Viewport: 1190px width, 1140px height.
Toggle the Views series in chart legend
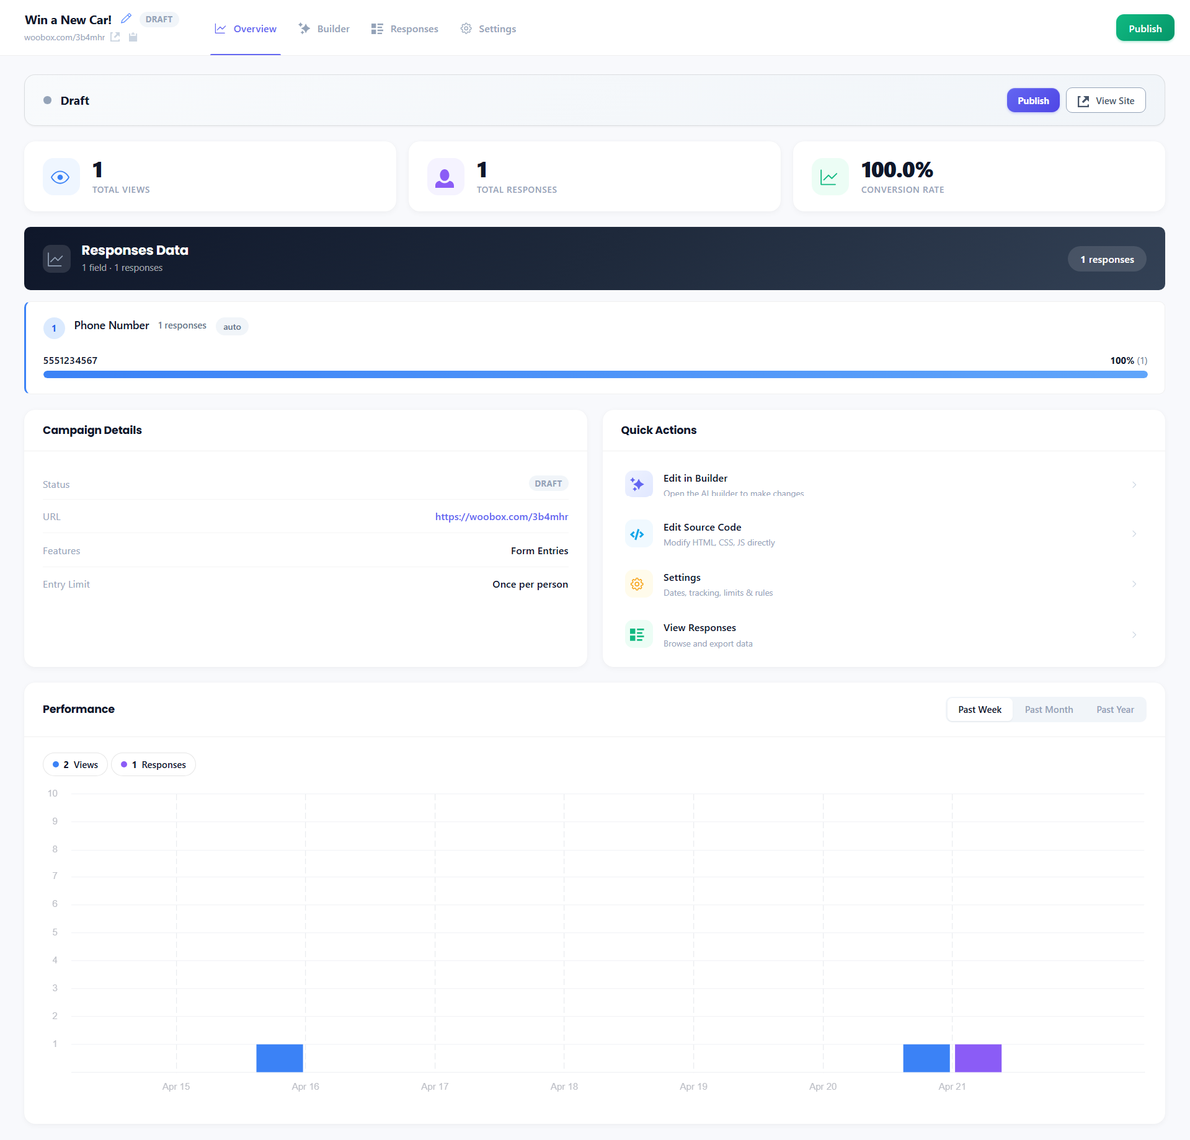(76, 765)
